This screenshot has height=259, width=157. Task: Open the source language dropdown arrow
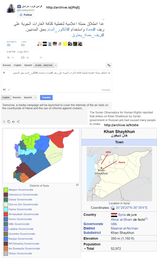click(x=56, y=65)
